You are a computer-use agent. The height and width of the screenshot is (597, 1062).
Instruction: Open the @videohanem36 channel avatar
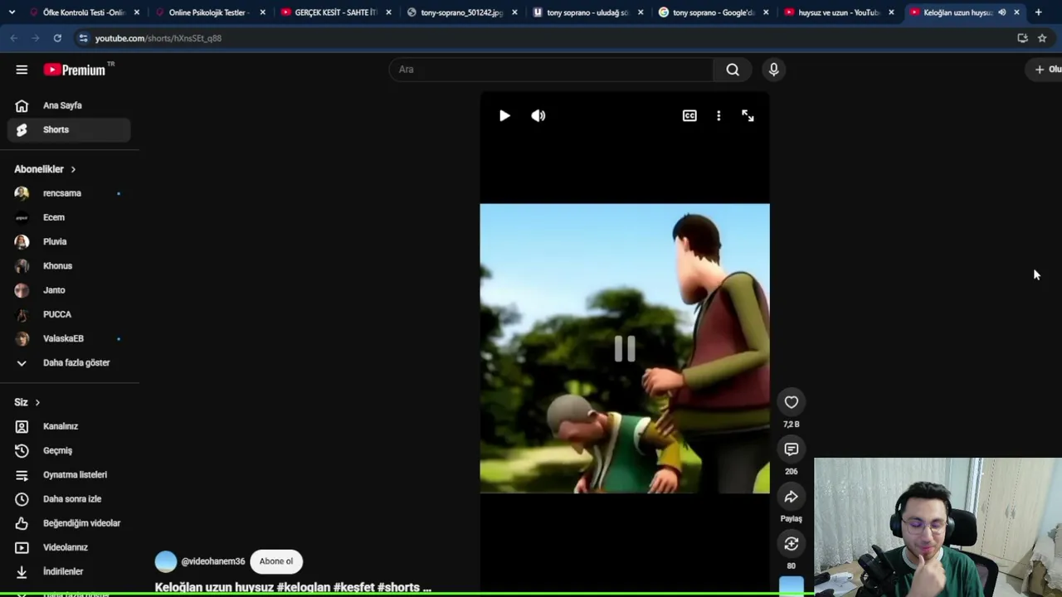pos(166,561)
